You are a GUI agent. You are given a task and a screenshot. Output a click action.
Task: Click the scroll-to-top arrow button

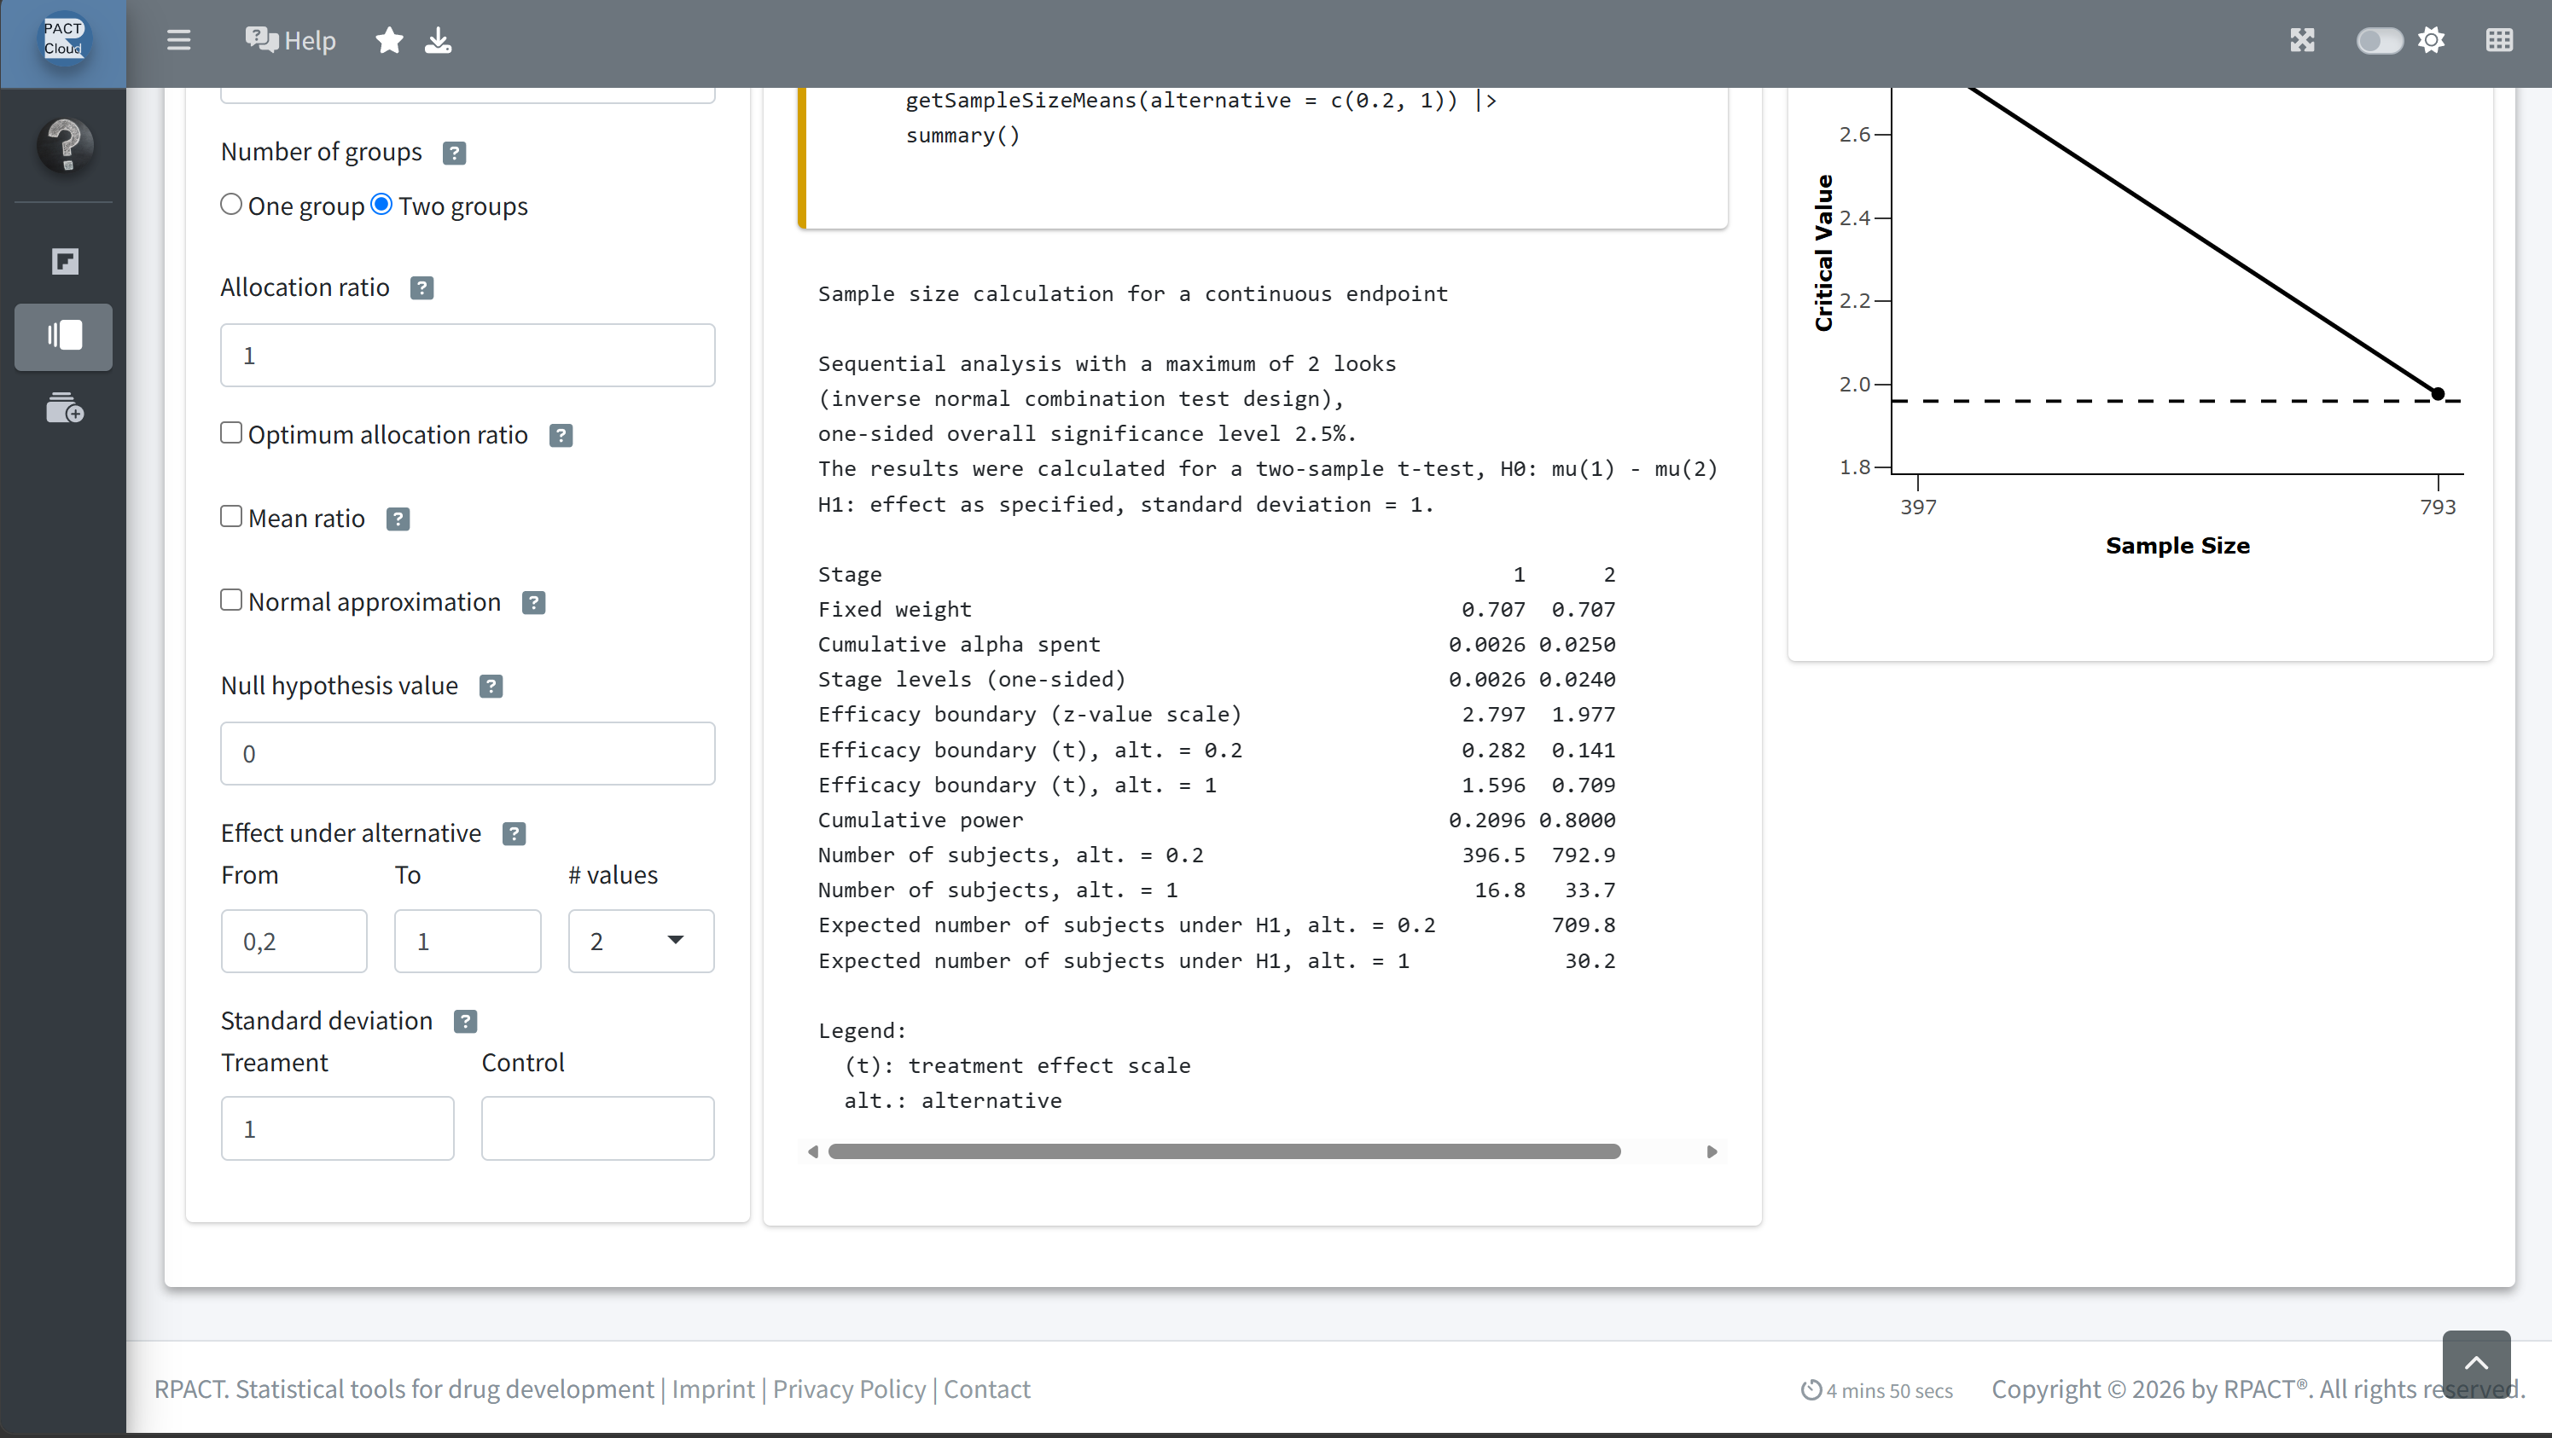click(x=2476, y=1364)
